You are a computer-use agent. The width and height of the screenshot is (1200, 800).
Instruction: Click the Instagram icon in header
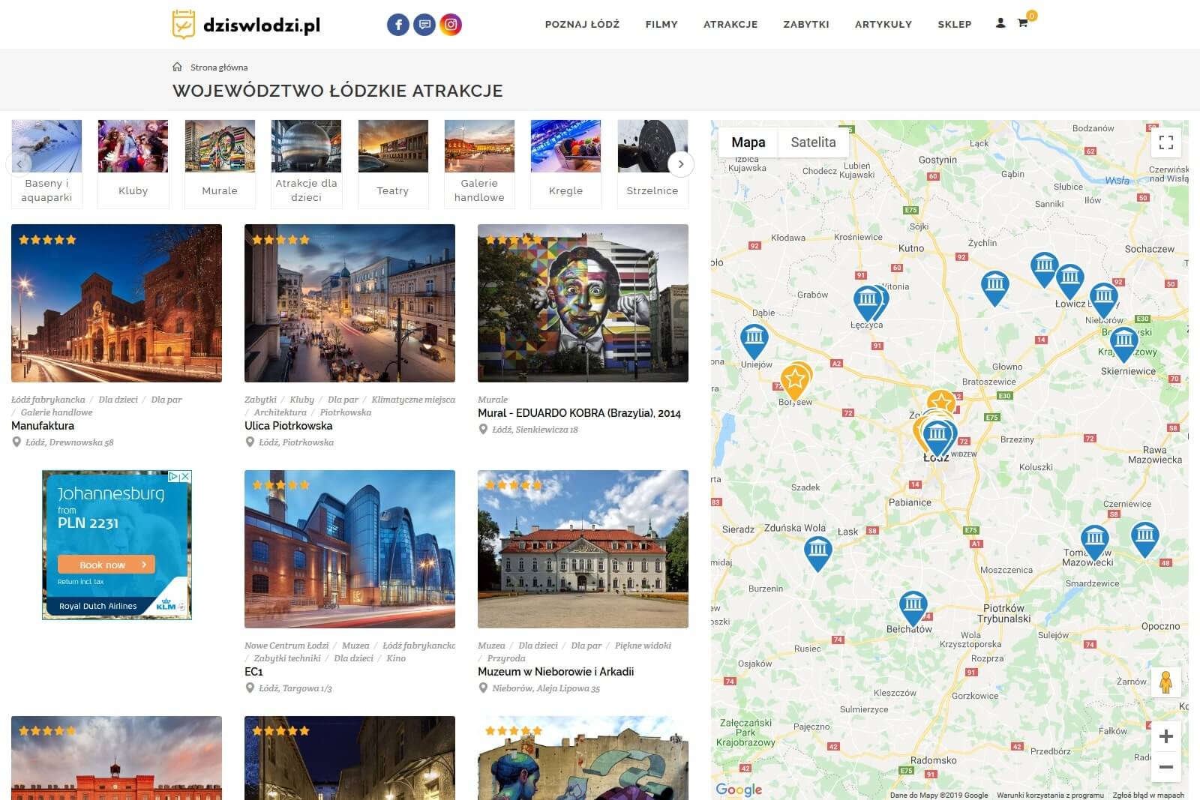[451, 25]
